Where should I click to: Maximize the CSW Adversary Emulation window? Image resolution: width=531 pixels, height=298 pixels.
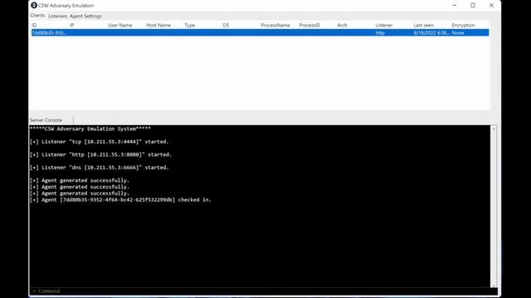(473, 6)
